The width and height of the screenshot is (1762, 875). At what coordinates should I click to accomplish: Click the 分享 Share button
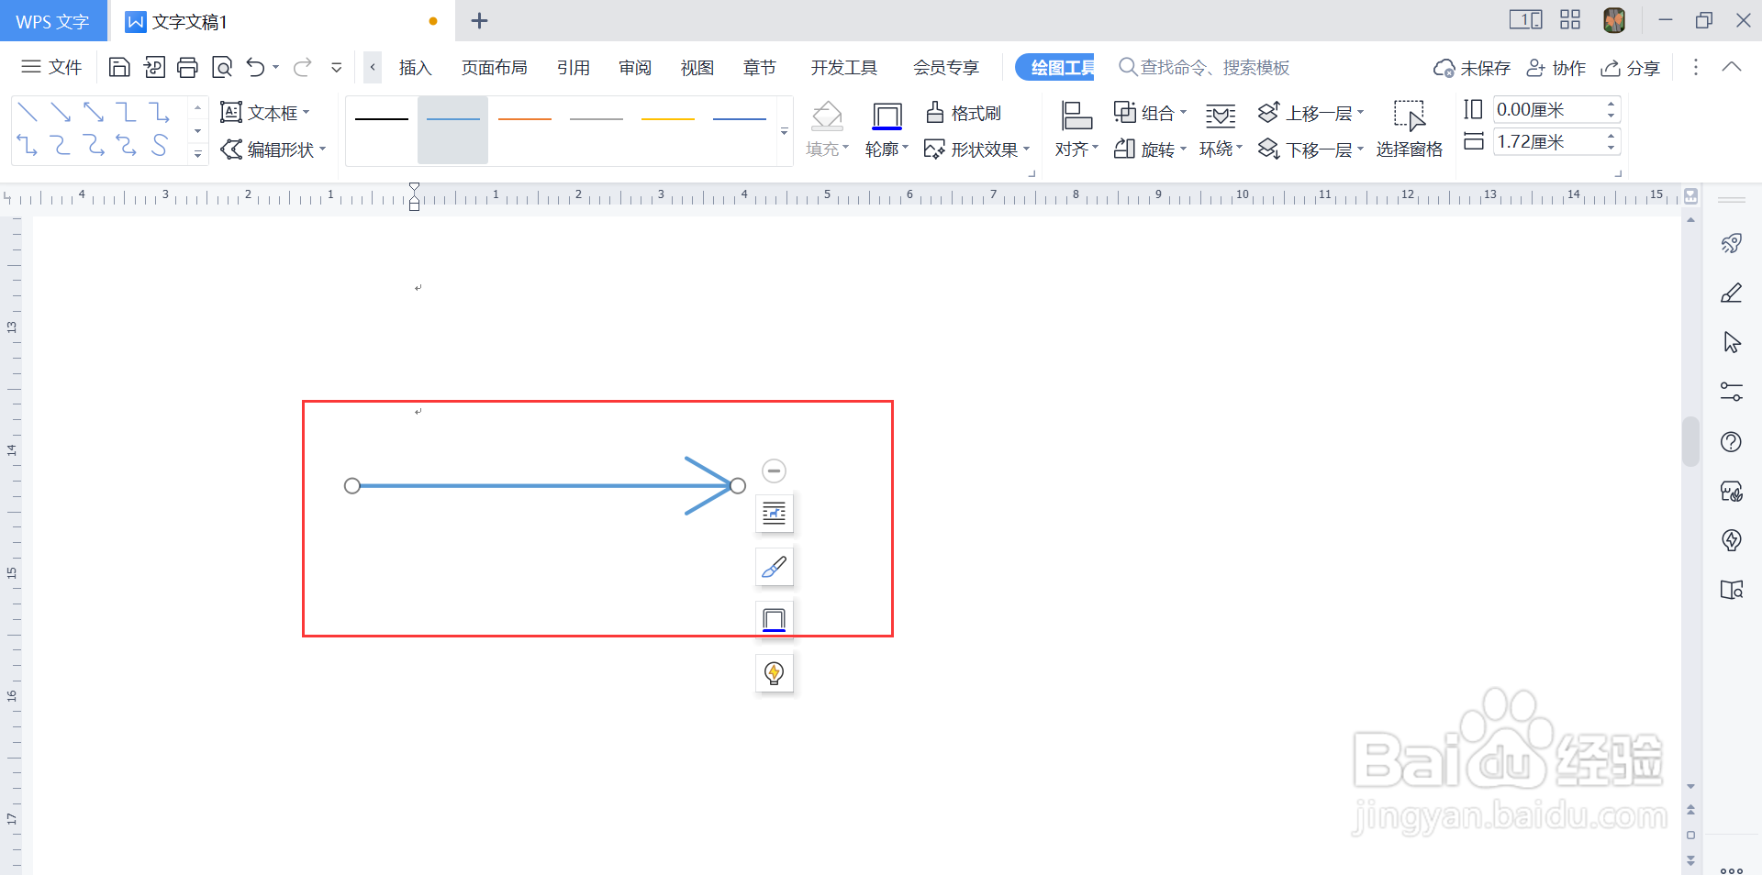pos(1631,68)
